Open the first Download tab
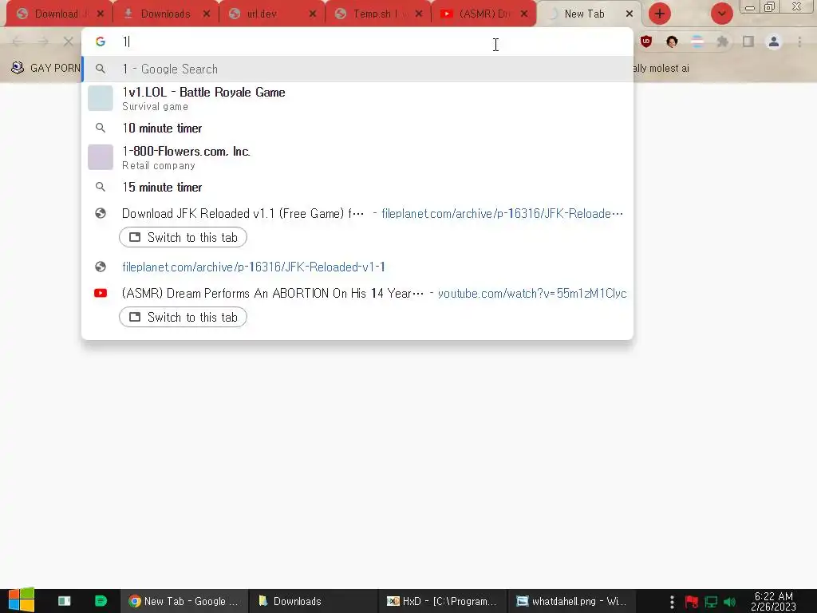This screenshot has width=817, height=613. click(57, 14)
